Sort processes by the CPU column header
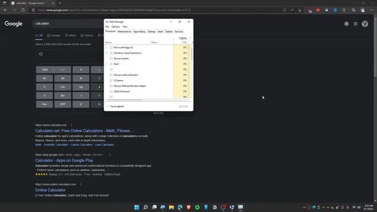Image resolution: width=377 pixels, height=212 pixels. 181,40
